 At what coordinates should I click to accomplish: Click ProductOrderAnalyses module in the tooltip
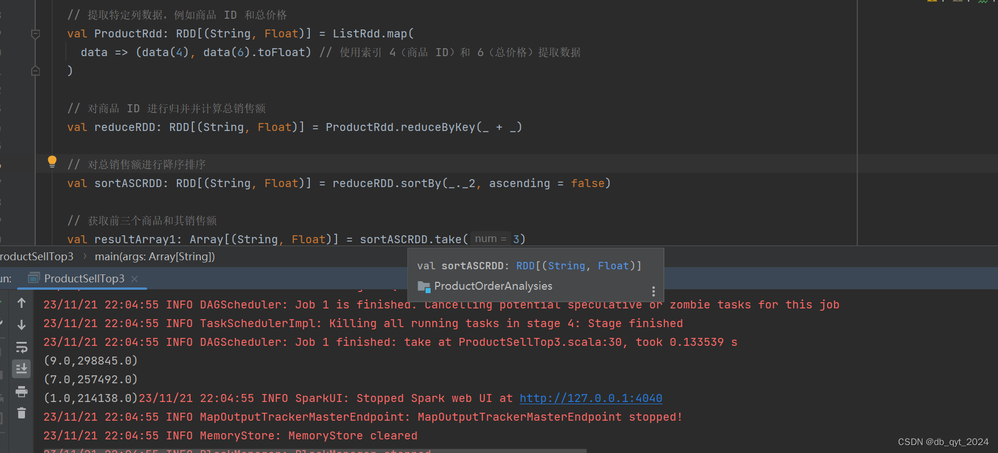coord(493,286)
